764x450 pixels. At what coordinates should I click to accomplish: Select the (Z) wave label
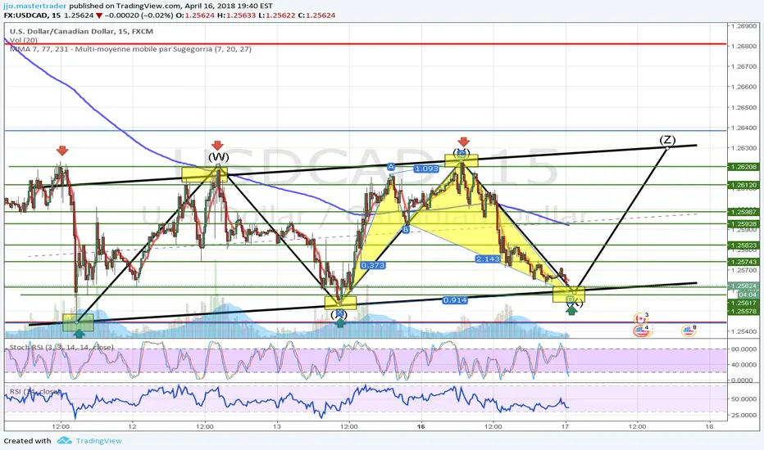[667, 140]
